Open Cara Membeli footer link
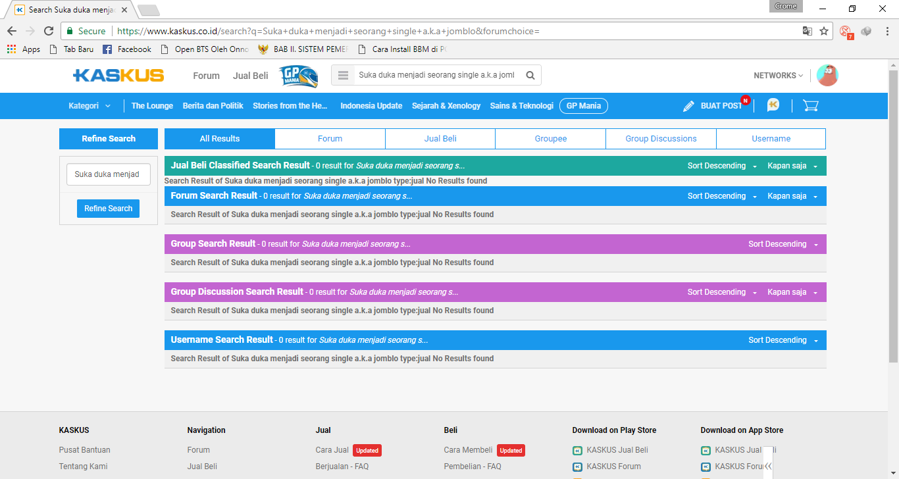This screenshot has height=479, width=899. tap(468, 450)
